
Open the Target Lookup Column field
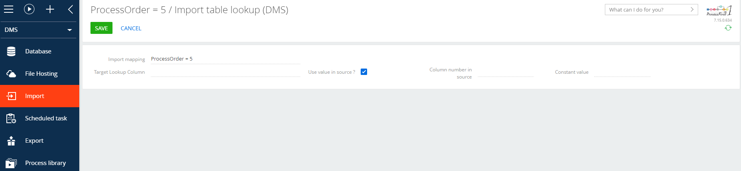(225, 72)
